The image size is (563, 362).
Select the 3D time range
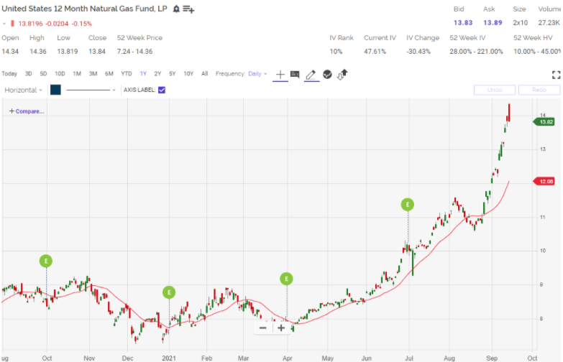pos(28,74)
